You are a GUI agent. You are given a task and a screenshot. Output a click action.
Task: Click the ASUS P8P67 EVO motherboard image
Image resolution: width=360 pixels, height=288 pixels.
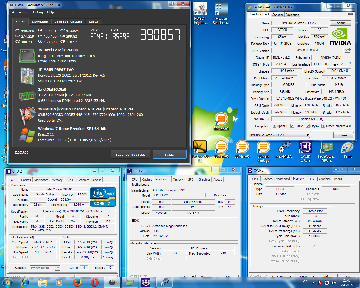[x=27, y=76]
